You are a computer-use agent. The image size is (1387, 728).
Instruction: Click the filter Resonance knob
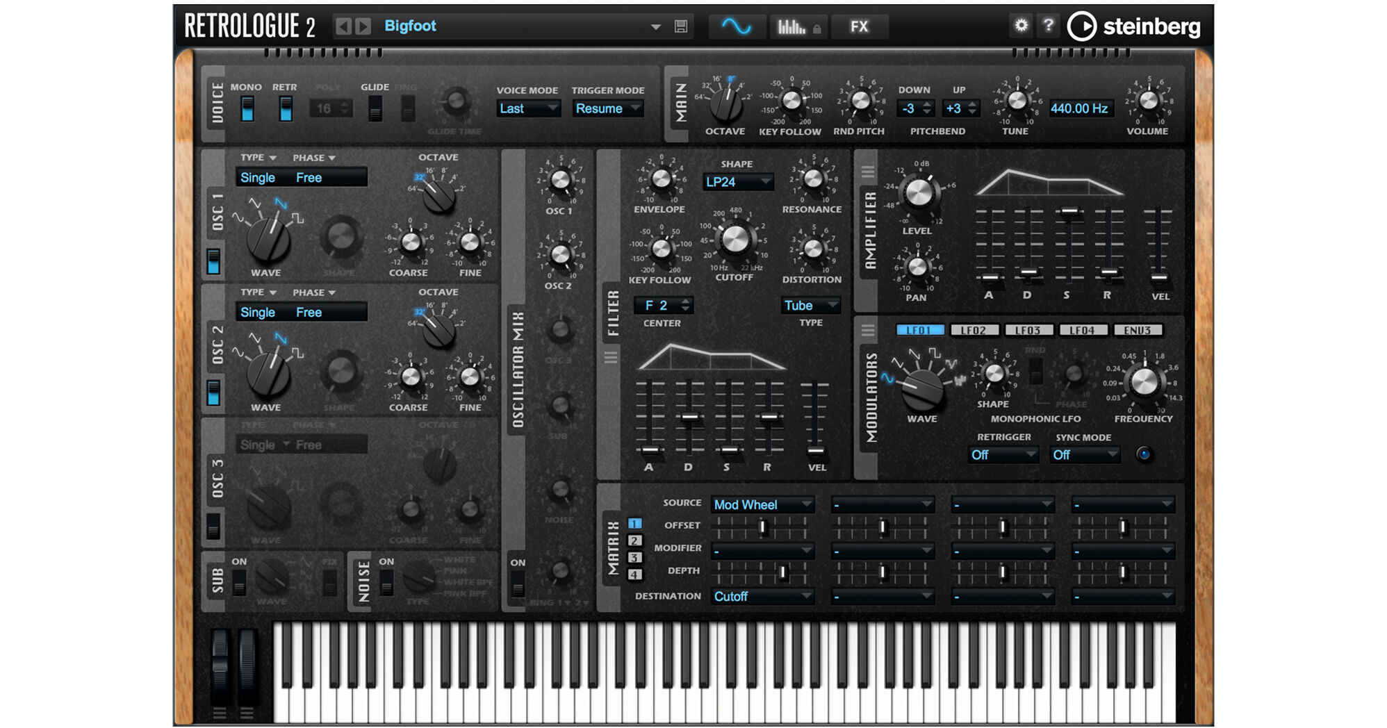tap(813, 179)
